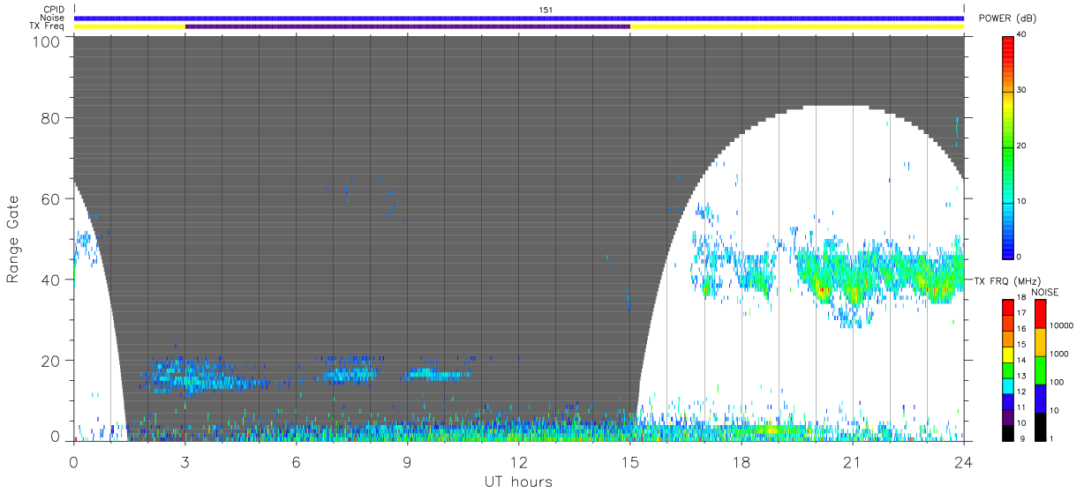Click range gate tick label 20

tap(52, 360)
